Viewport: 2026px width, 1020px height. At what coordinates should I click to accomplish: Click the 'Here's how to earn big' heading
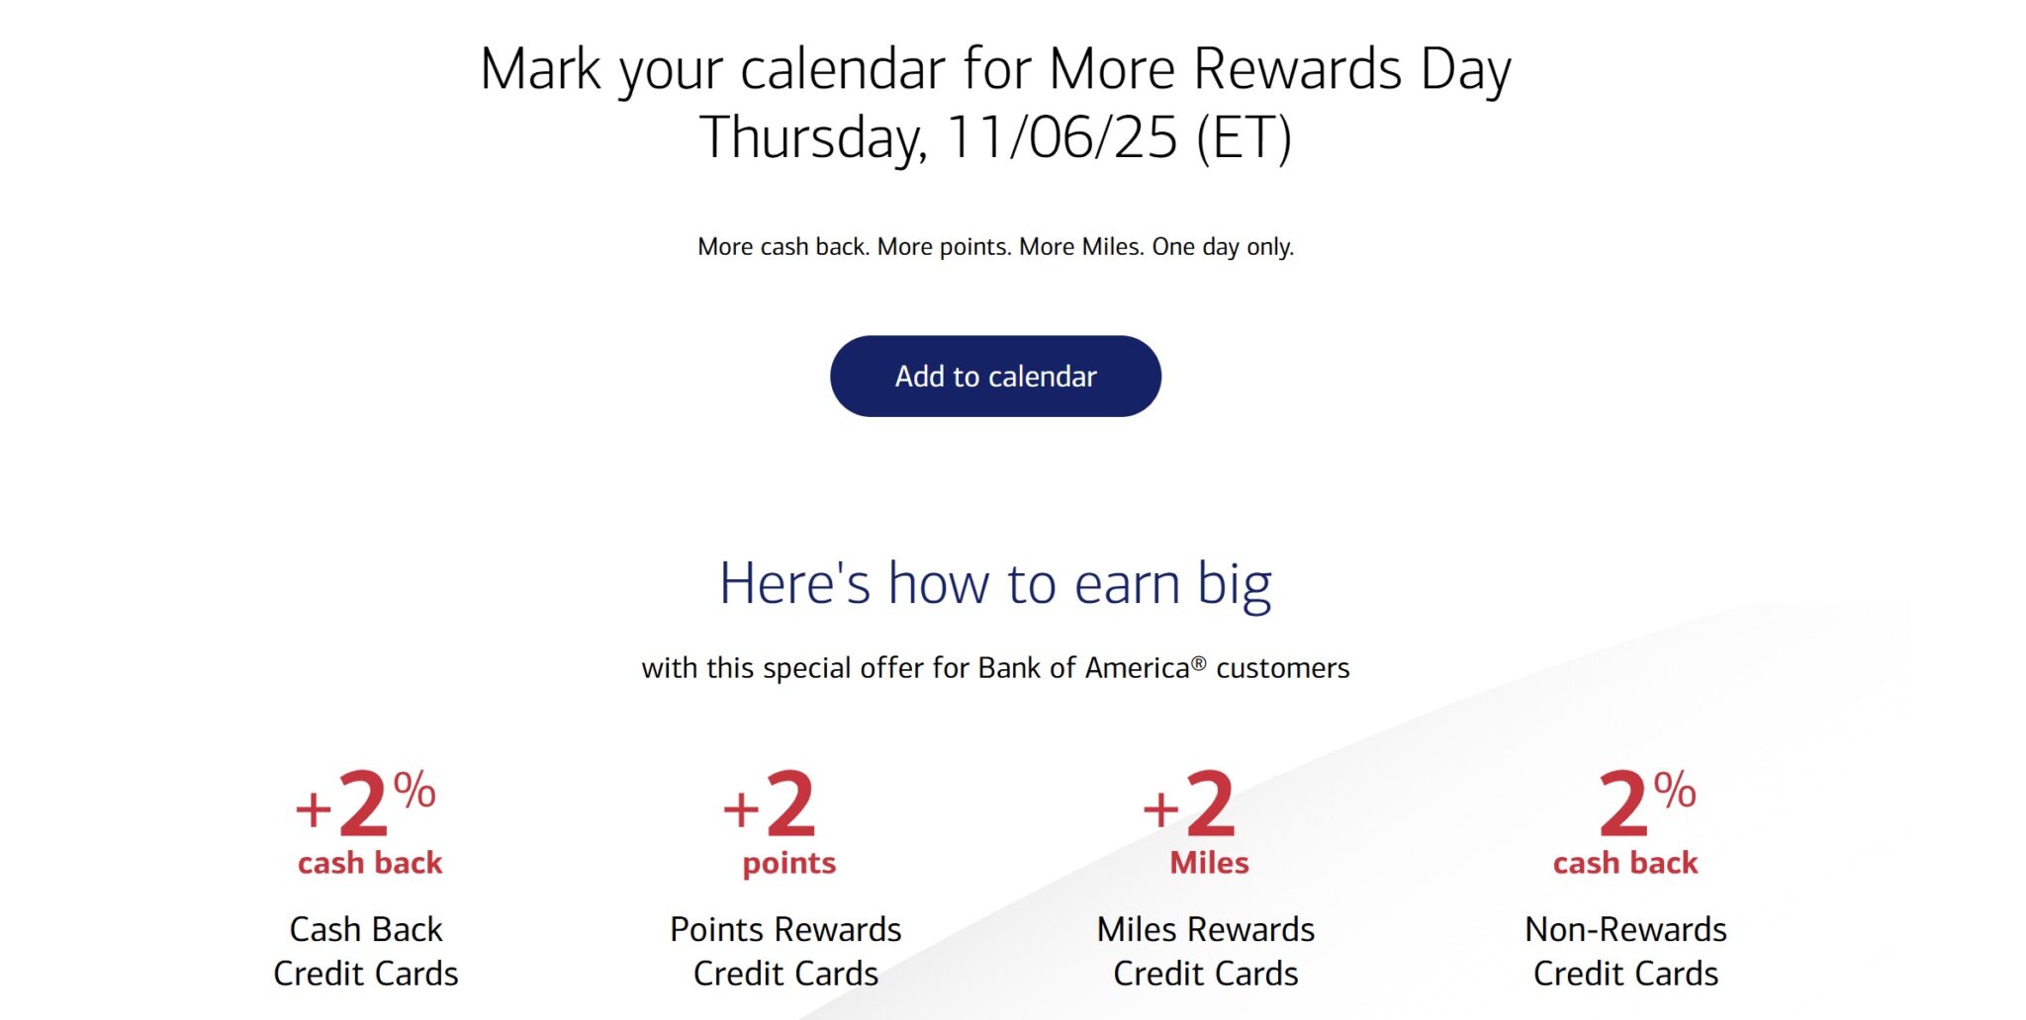pos(995,584)
